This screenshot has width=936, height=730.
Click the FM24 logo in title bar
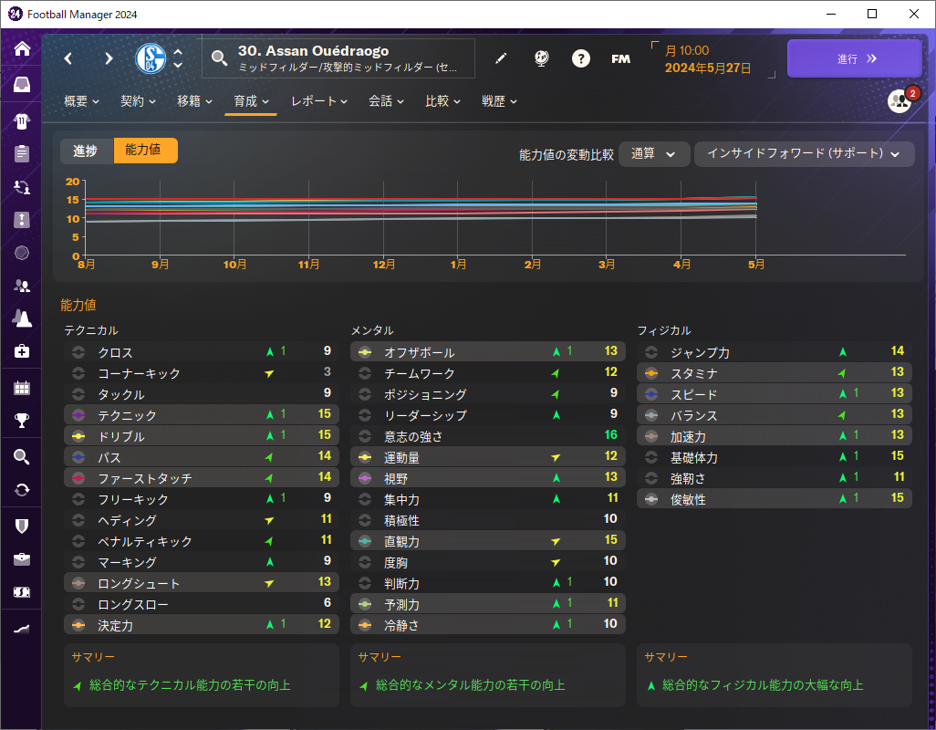[x=15, y=14]
